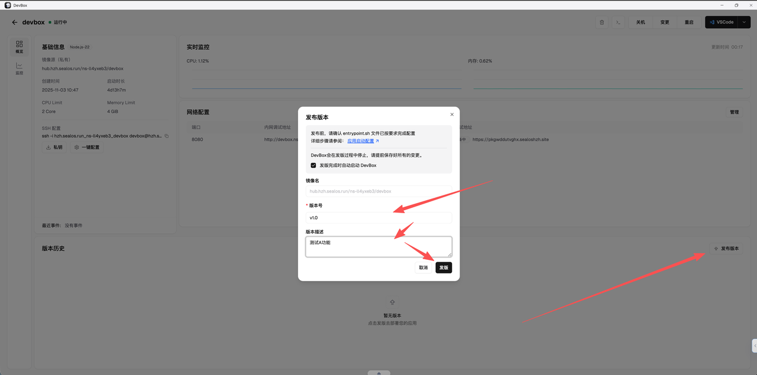Toggle 发版完成时自动启动 DevBox checkbox
The image size is (757, 375).
tap(313, 165)
